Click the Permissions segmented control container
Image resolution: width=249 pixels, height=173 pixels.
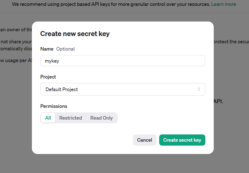79,118
